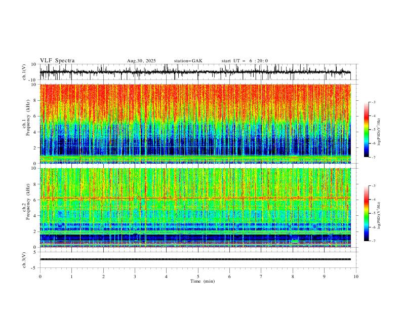Click the ch.1 frequency axis '6' tick label
Viewport: 401px width, 310px height.
pyautogui.click(x=35, y=116)
